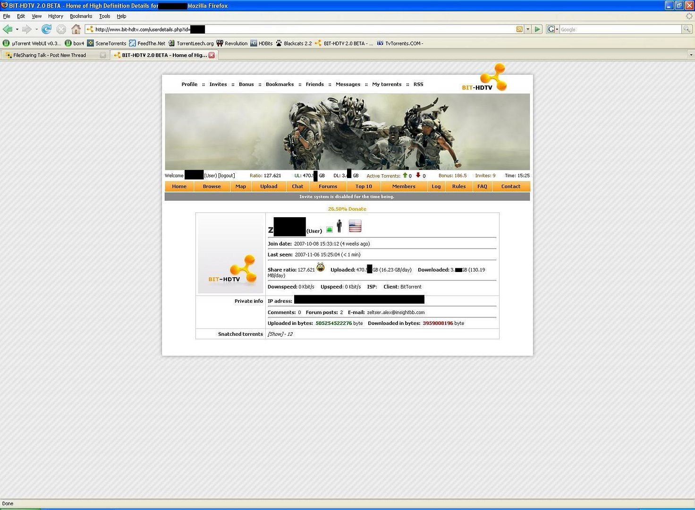
Task: Click the US flag icon on profile
Action: click(x=355, y=226)
